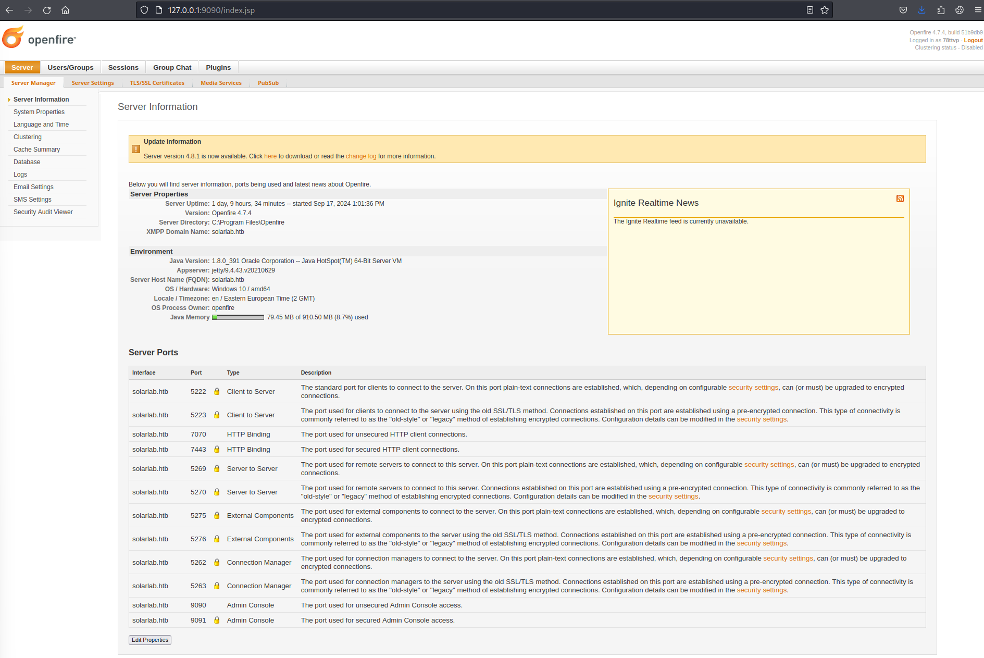Open SMS Settings in the sidebar
This screenshot has height=658, width=984.
click(x=32, y=200)
